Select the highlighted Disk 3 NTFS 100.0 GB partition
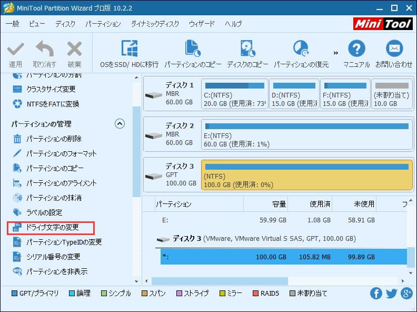This screenshot has width=417, height=312. [307, 175]
